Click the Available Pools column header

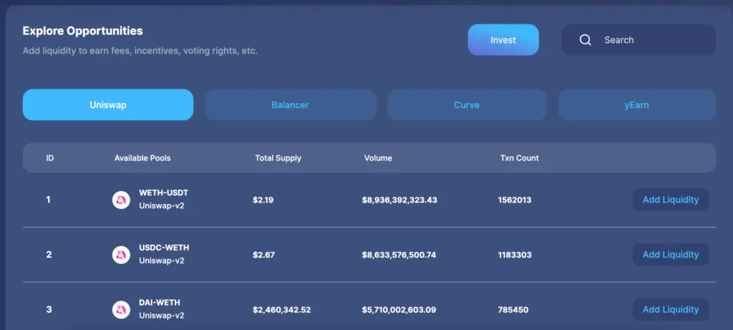pyautogui.click(x=142, y=158)
